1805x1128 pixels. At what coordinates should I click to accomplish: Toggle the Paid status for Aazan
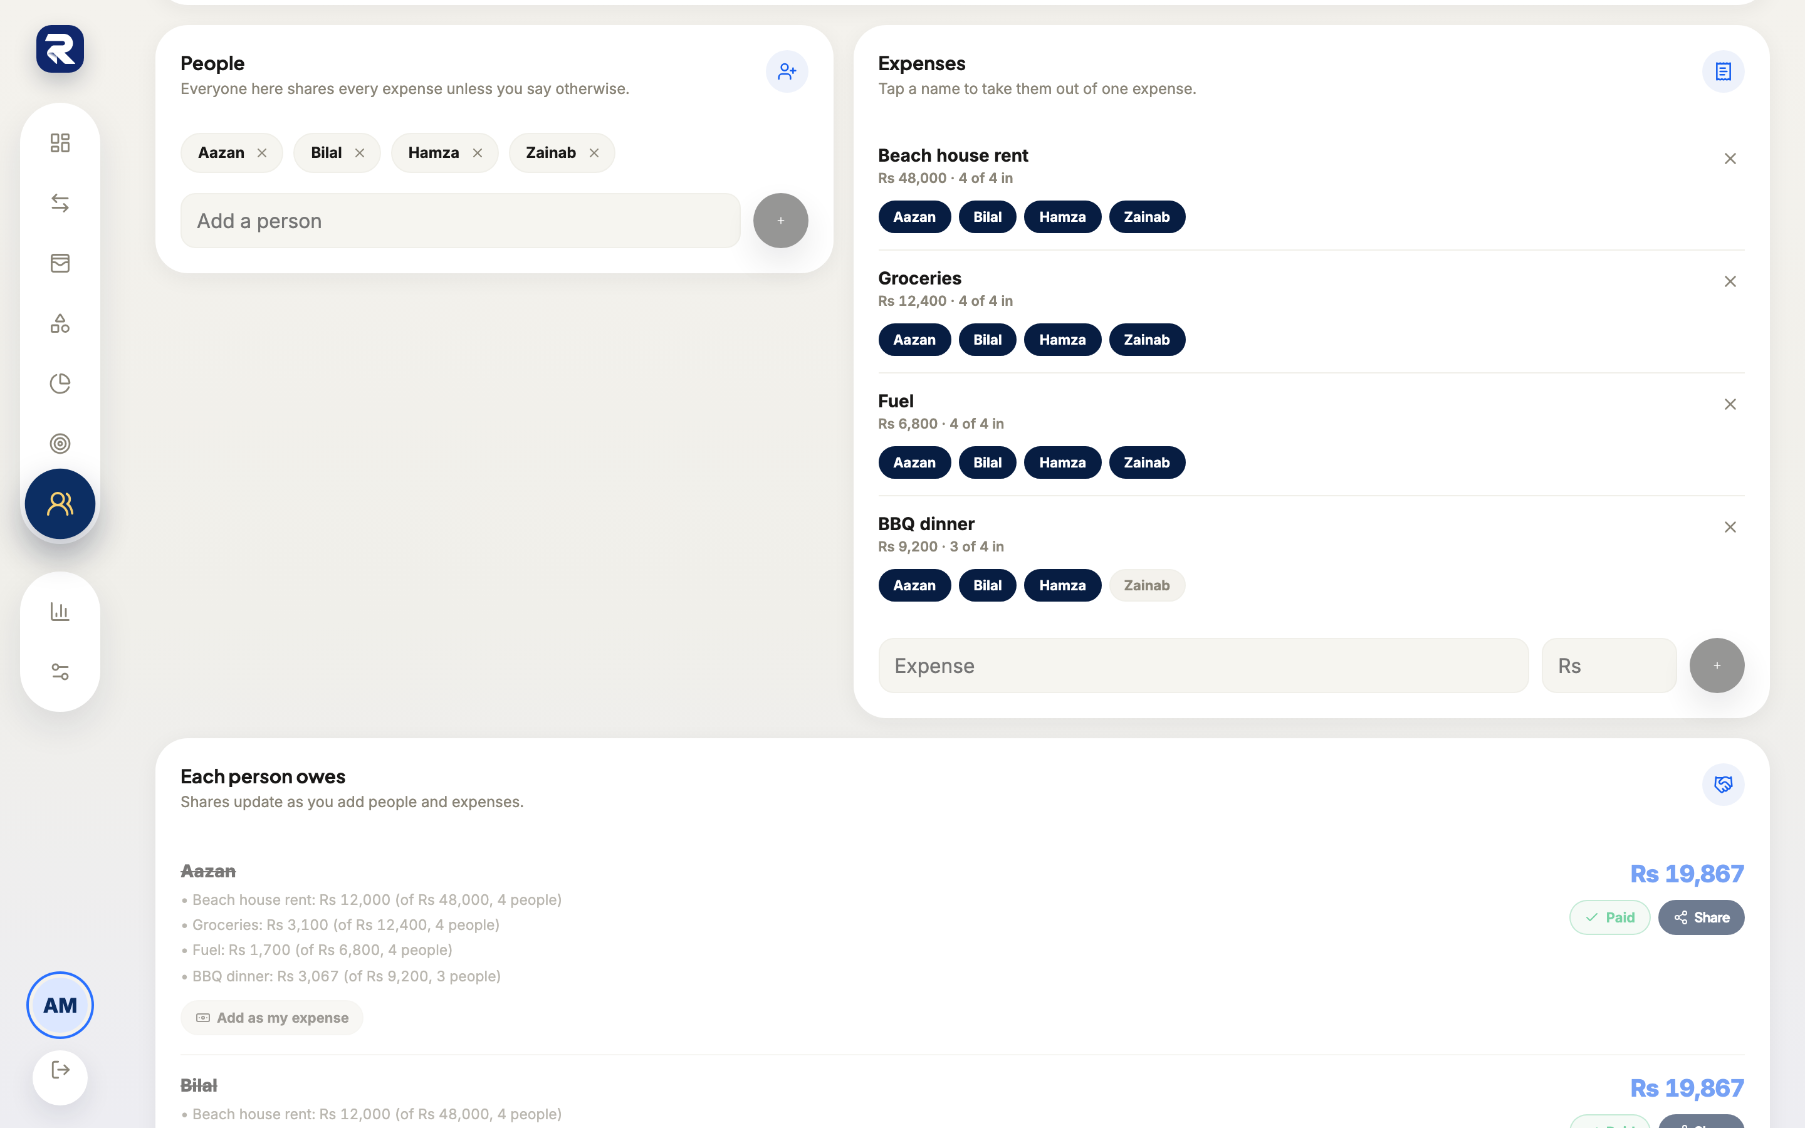click(x=1609, y=917)
